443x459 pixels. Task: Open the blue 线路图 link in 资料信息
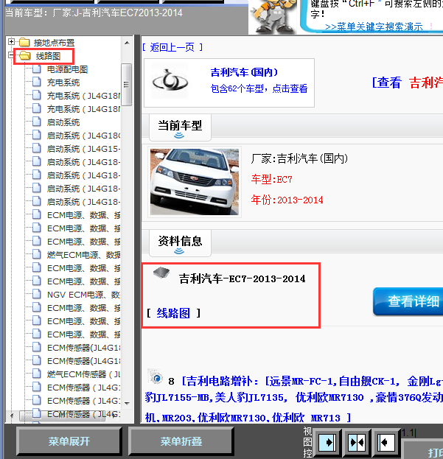click(173, 313)
